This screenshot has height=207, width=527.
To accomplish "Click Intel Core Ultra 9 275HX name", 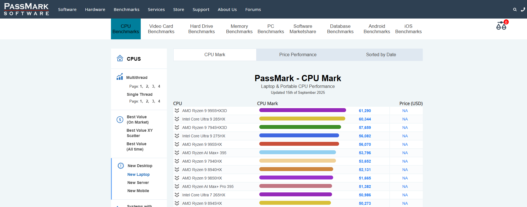I will click(x=204, y=136).
